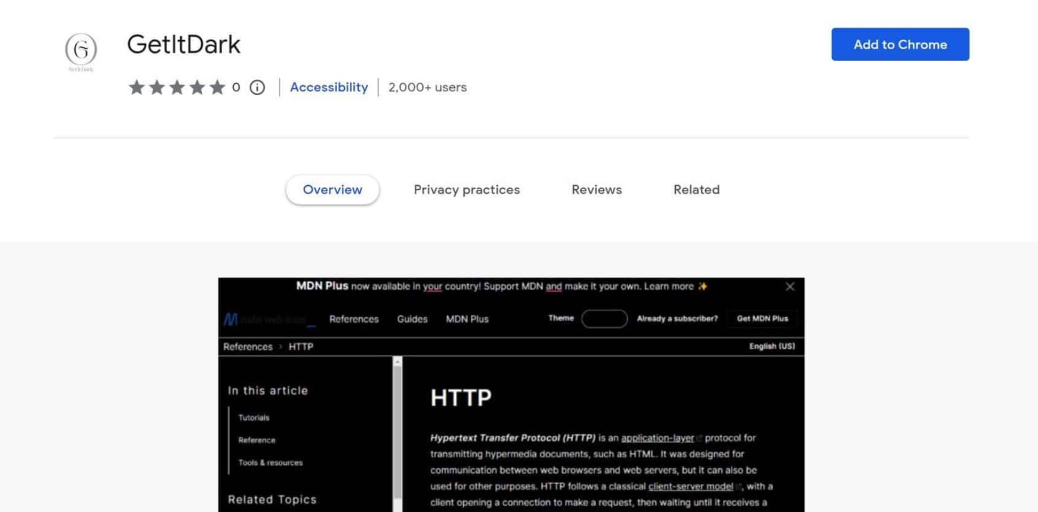The width and height of the screenshot is (1038, 512).
Task: Click the HTTP article heading
Action: pyautogui.click(x=461, y=398)
